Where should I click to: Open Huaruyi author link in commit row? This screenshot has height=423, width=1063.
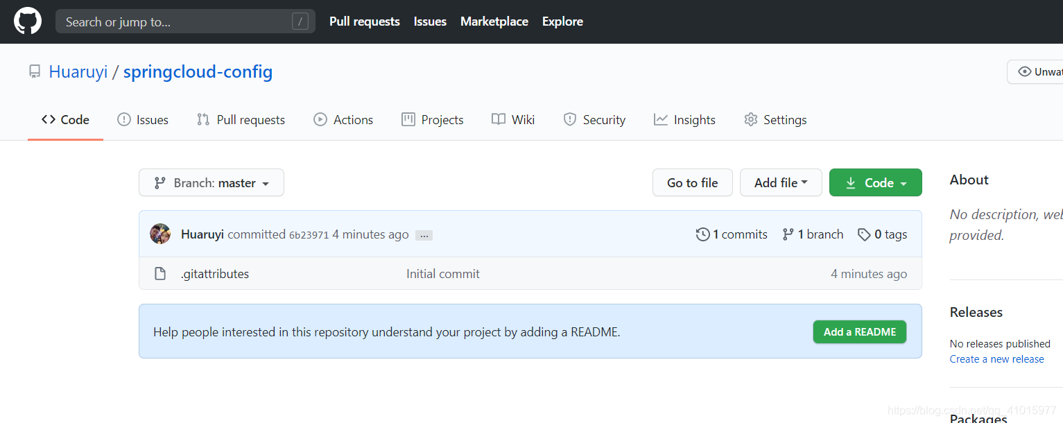click(202, 234)
